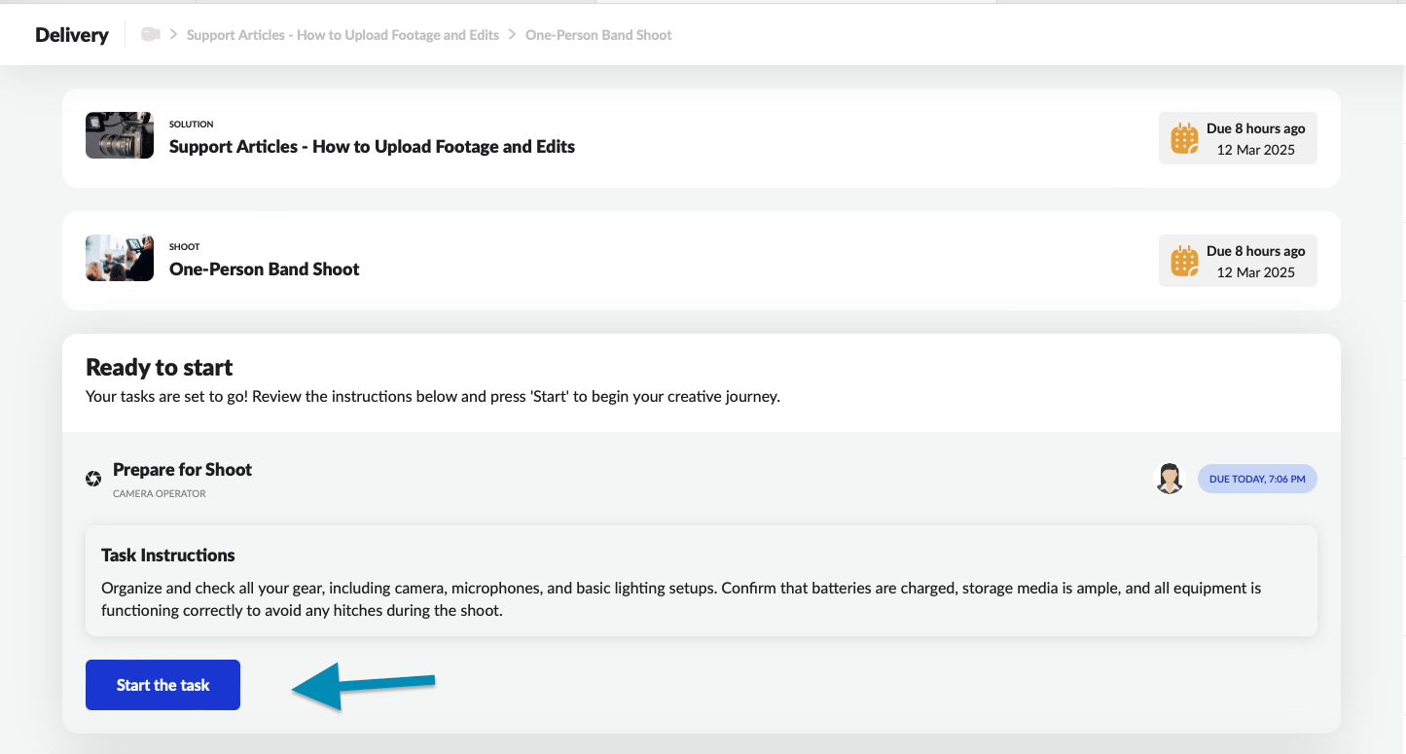The width and height of the screenshot is (1406, 754).
Task: Click the calendar icon on Support Articles card
Action: (1183, 139)
